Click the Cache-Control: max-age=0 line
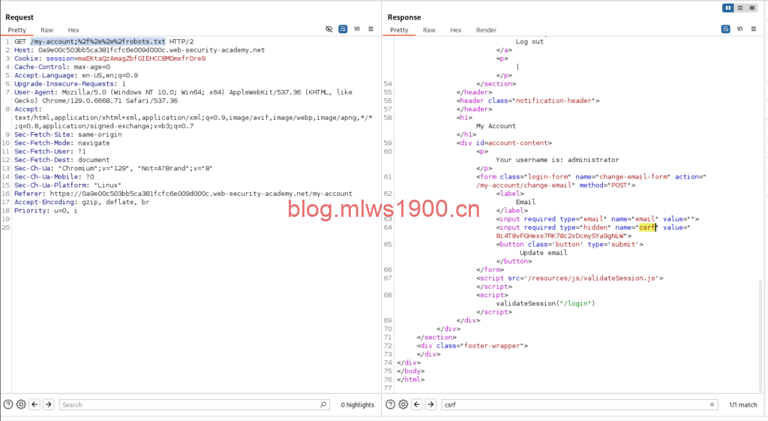The width and height of the screenshot is (768, 421). pos(62,67)
